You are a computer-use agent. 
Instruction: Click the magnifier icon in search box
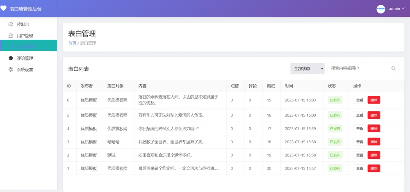tap(394, 68)
